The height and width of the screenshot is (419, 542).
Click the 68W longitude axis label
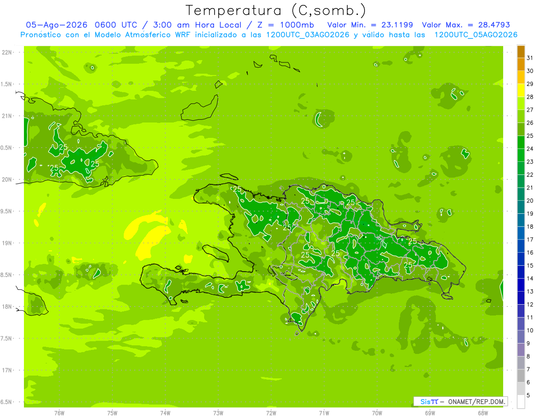[x=483, y=413]
